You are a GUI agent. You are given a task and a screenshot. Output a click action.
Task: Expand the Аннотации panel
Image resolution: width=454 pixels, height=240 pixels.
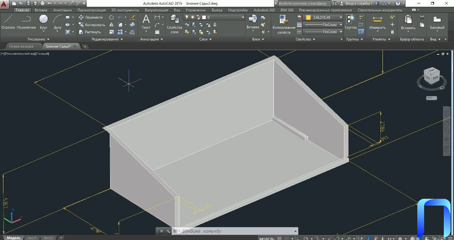pos(151,39)
